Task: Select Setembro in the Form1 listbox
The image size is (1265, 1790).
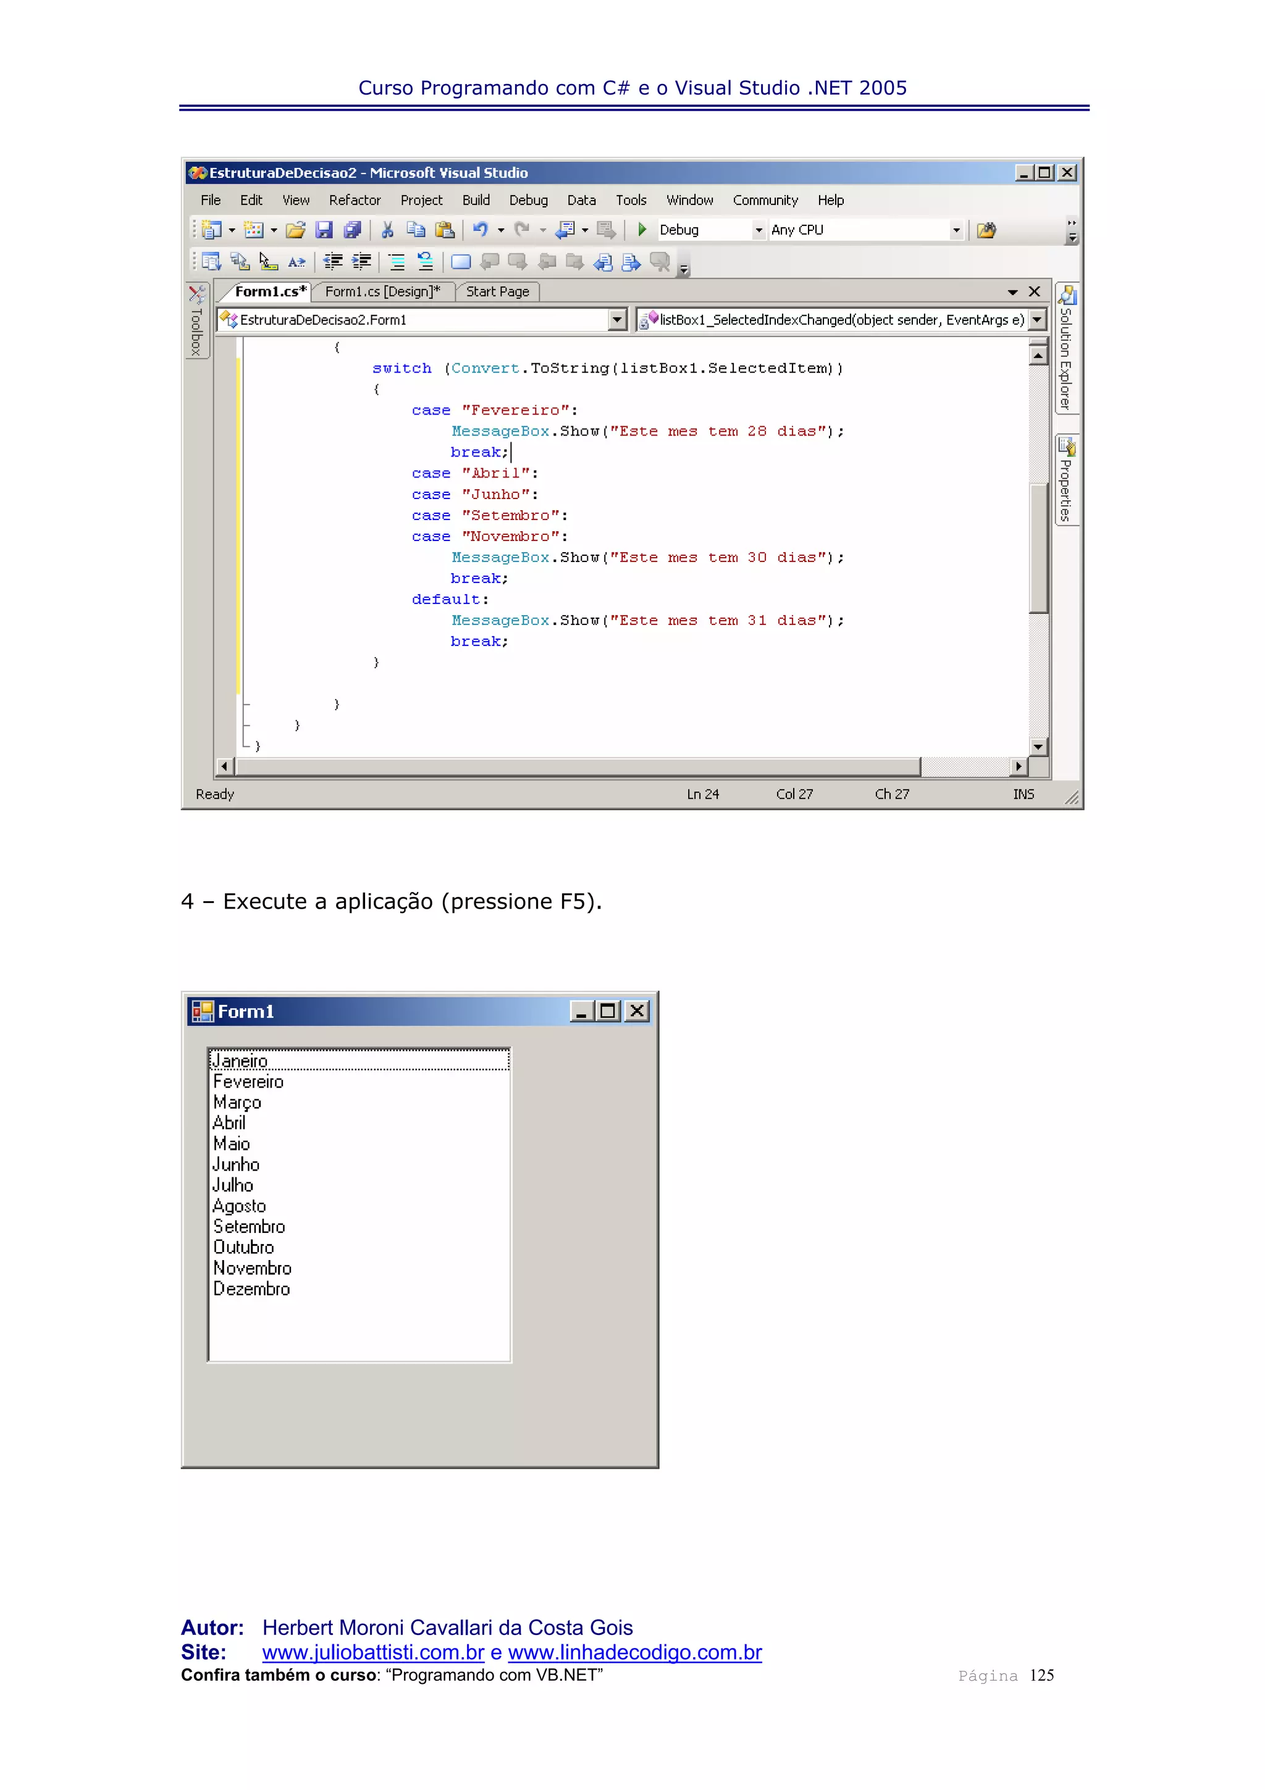Action: [358, 1226]
